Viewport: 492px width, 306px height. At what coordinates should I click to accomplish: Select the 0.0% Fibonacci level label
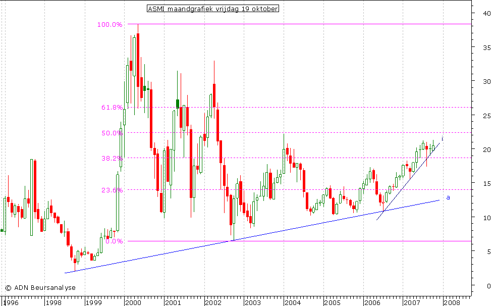point(114,241)
